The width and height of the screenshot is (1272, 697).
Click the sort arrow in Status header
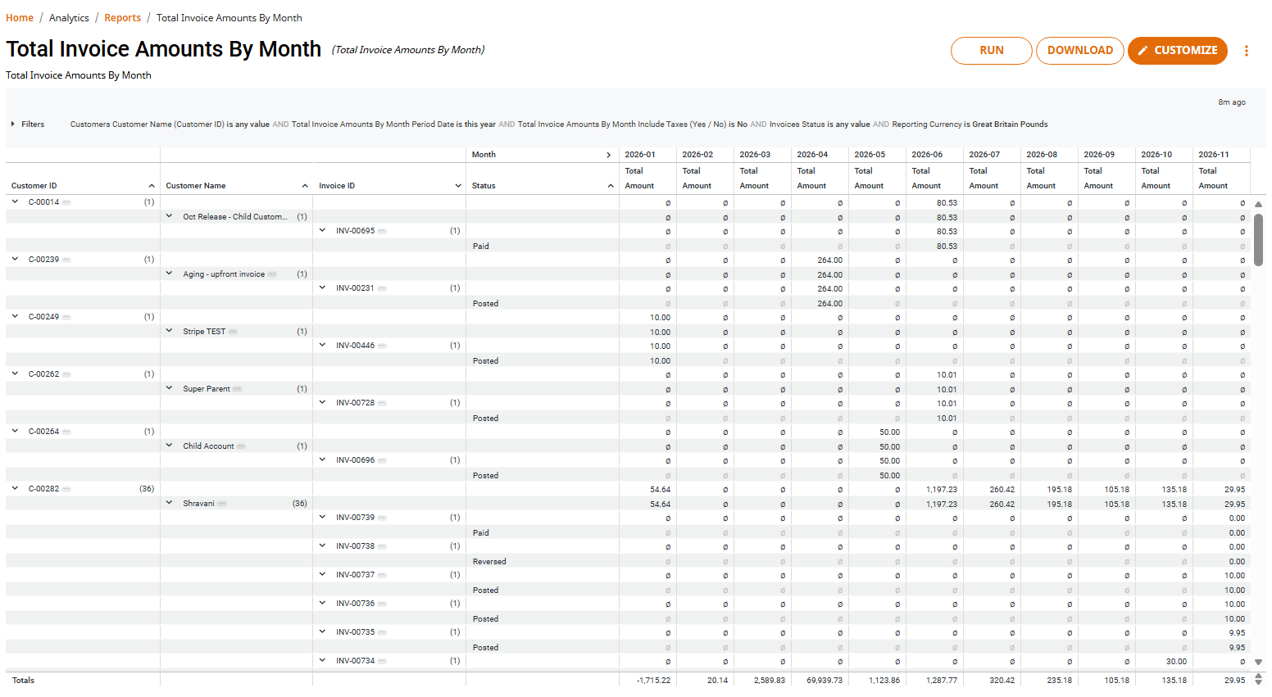611,186
